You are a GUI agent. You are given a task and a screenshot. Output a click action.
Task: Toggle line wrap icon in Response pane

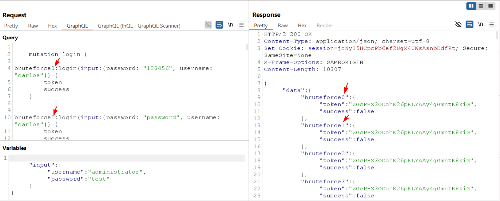470,25
